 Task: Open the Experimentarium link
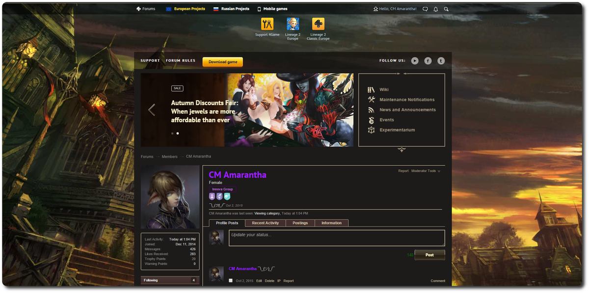click(397, 130)
